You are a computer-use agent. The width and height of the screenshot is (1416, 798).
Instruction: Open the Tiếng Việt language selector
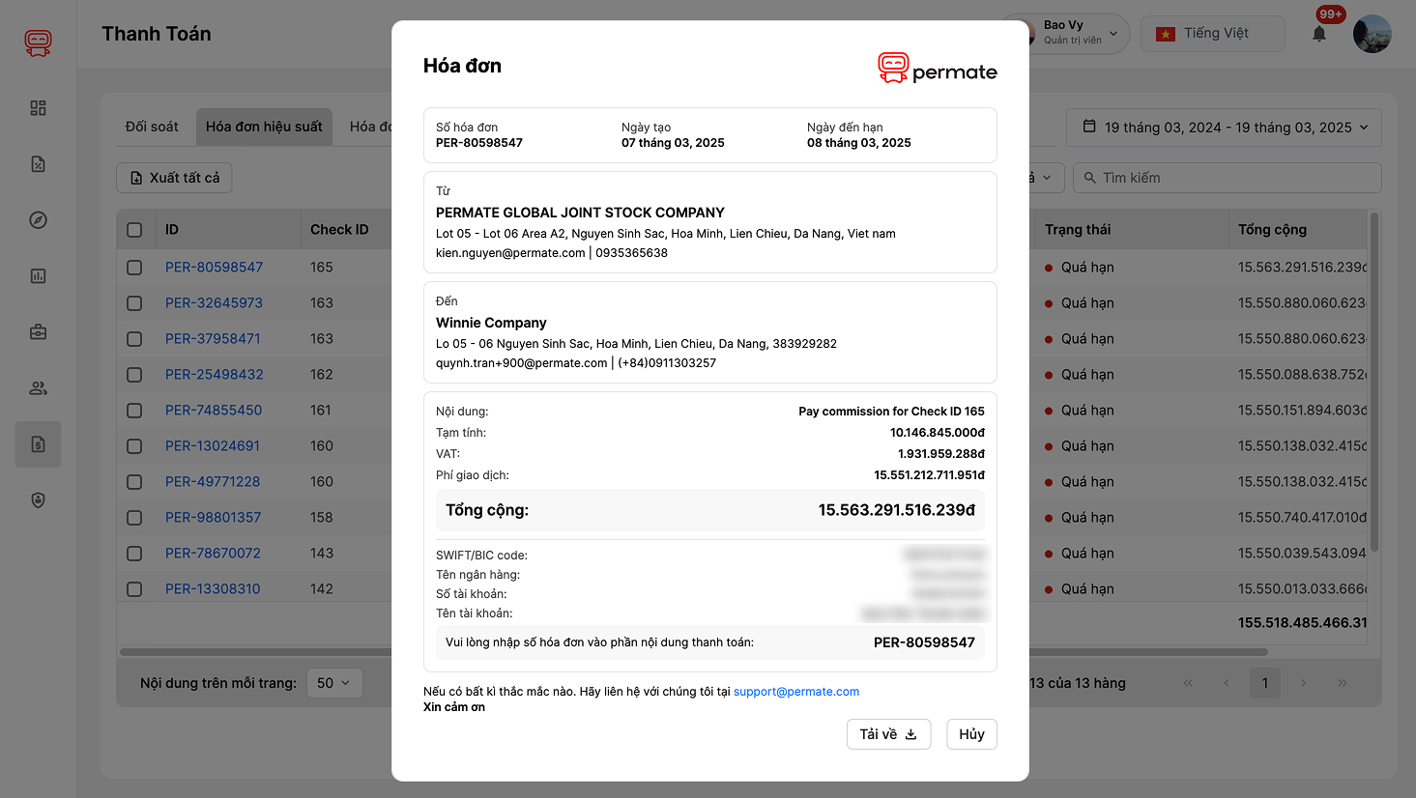[x=1213, y=34]
